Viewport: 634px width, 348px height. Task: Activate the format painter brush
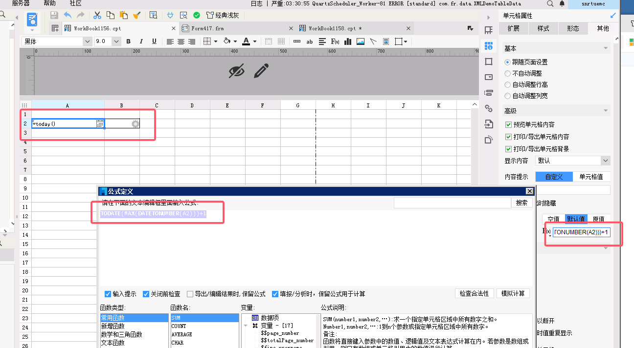136,15
